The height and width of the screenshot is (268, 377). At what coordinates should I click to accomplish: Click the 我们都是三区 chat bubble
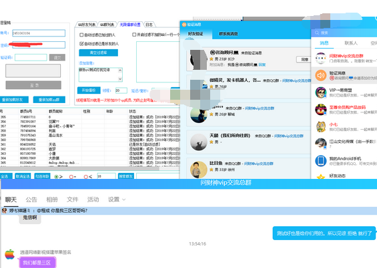pos(37,263)
